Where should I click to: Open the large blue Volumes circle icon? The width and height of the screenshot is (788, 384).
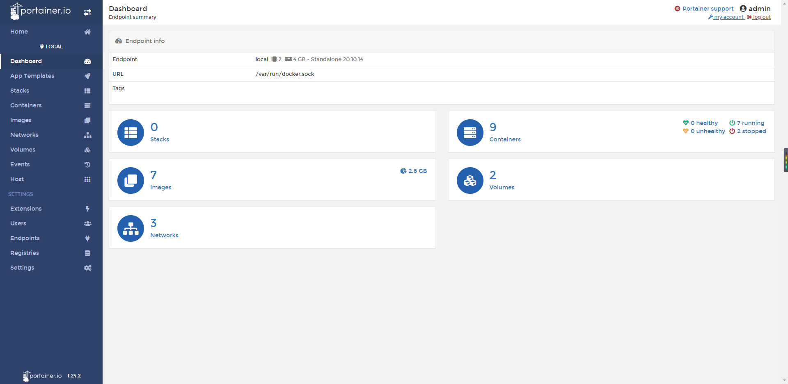click(470, 180)
